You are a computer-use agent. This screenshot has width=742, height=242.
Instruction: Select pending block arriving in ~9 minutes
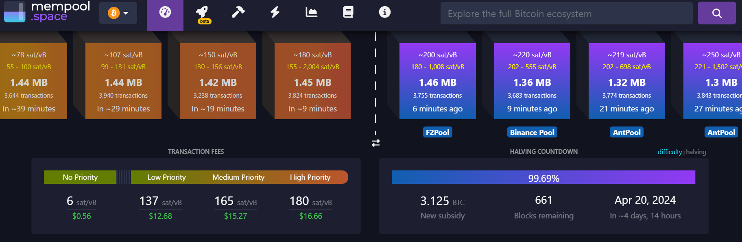[312, 81]
